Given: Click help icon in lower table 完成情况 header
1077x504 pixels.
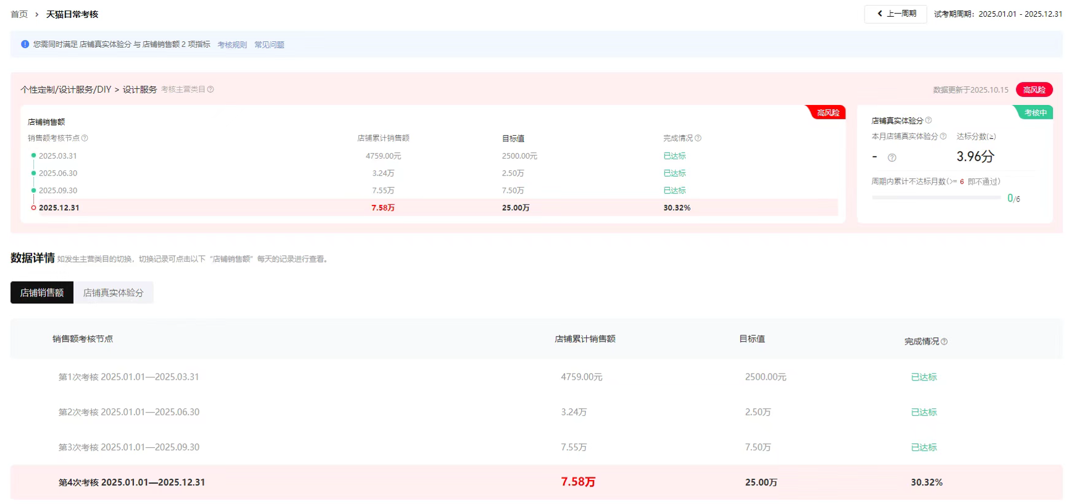Looking at the screenshot, I should click(944, 342).
